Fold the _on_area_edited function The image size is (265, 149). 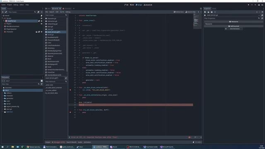(77, 95)
